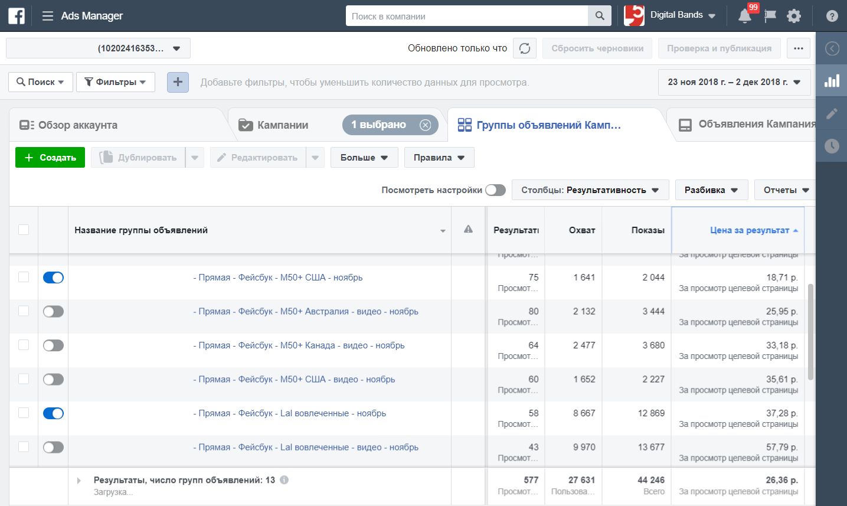The image size is (847, 506).
Task: Remove the '1 выбрано' selection with X
Action: [x=425, y=125]
